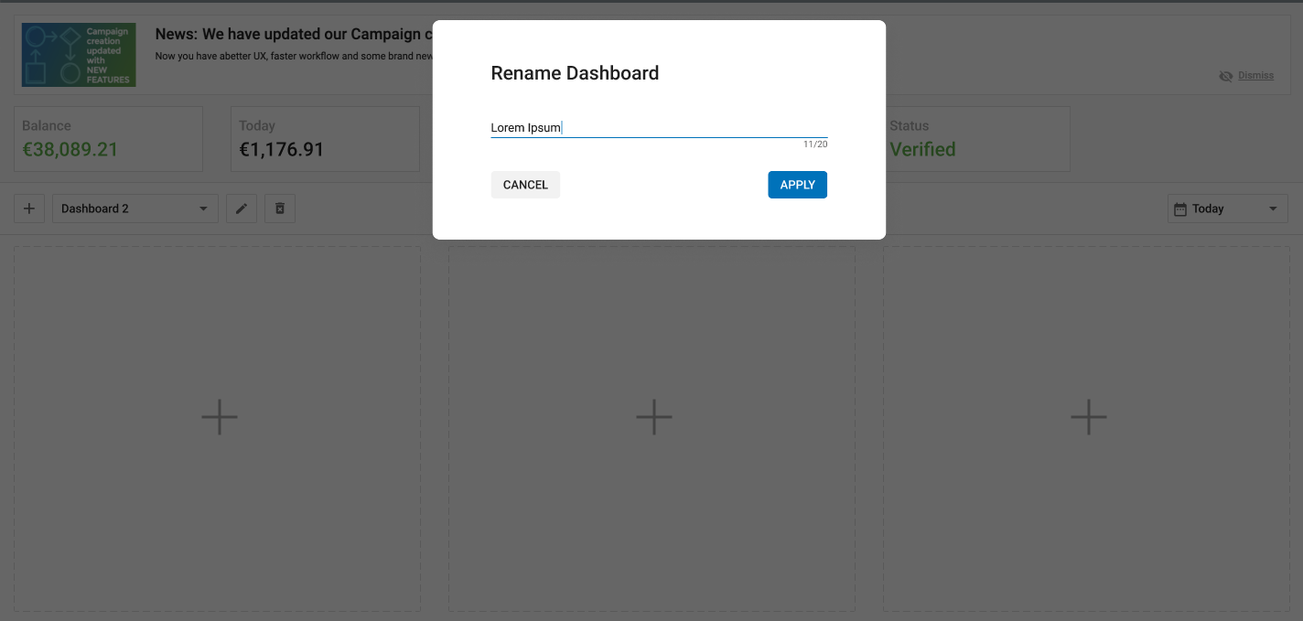Select the Today spend summary card
The width and height of the screenshot is (1303, 621).
pyautogui.click(x=325, y=139)
